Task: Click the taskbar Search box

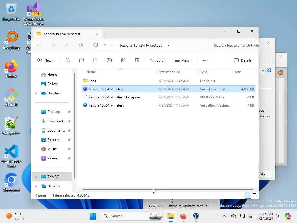Action: tap(133, 216)
